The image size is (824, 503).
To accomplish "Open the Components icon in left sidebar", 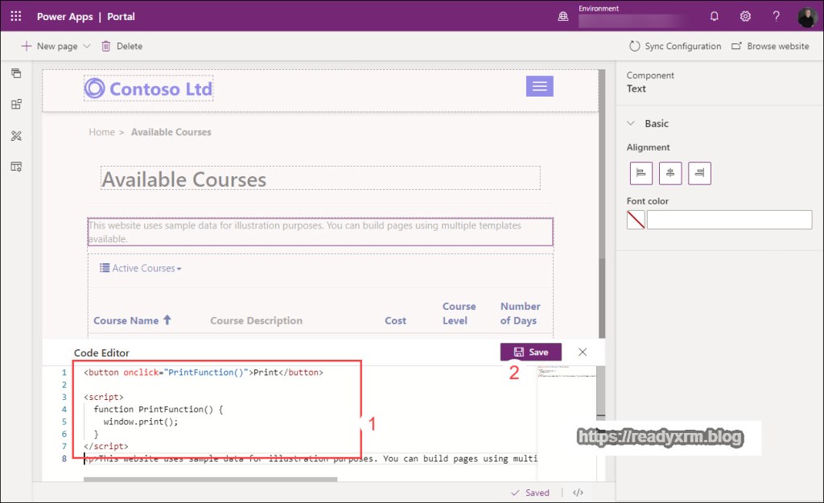I will [x=16, y=104].
